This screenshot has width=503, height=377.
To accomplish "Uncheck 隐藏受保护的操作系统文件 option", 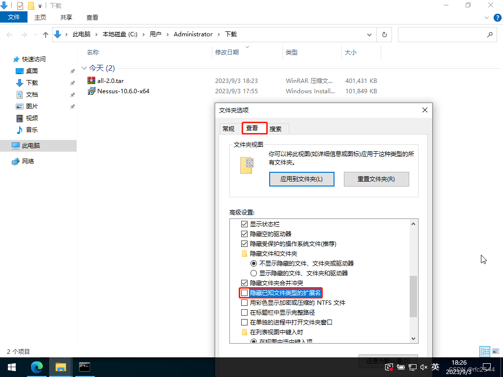I will [x=245, y=243].
